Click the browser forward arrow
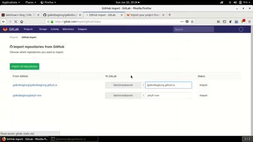This screenshot has width=253, height=142. [9, 22]
